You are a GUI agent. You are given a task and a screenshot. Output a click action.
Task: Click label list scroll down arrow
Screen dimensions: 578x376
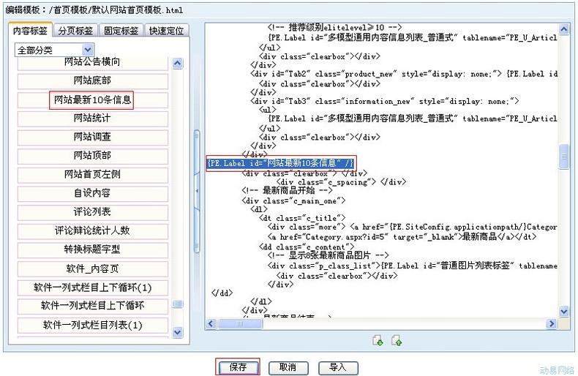[177, 332]
